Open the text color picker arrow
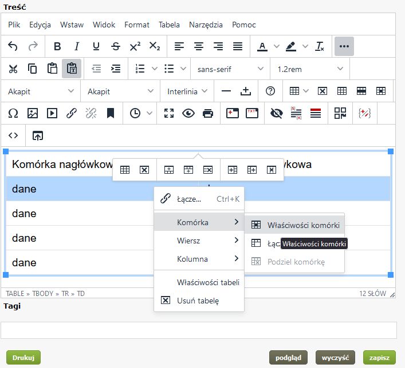405x368 pixels. [x=277, y=46]
